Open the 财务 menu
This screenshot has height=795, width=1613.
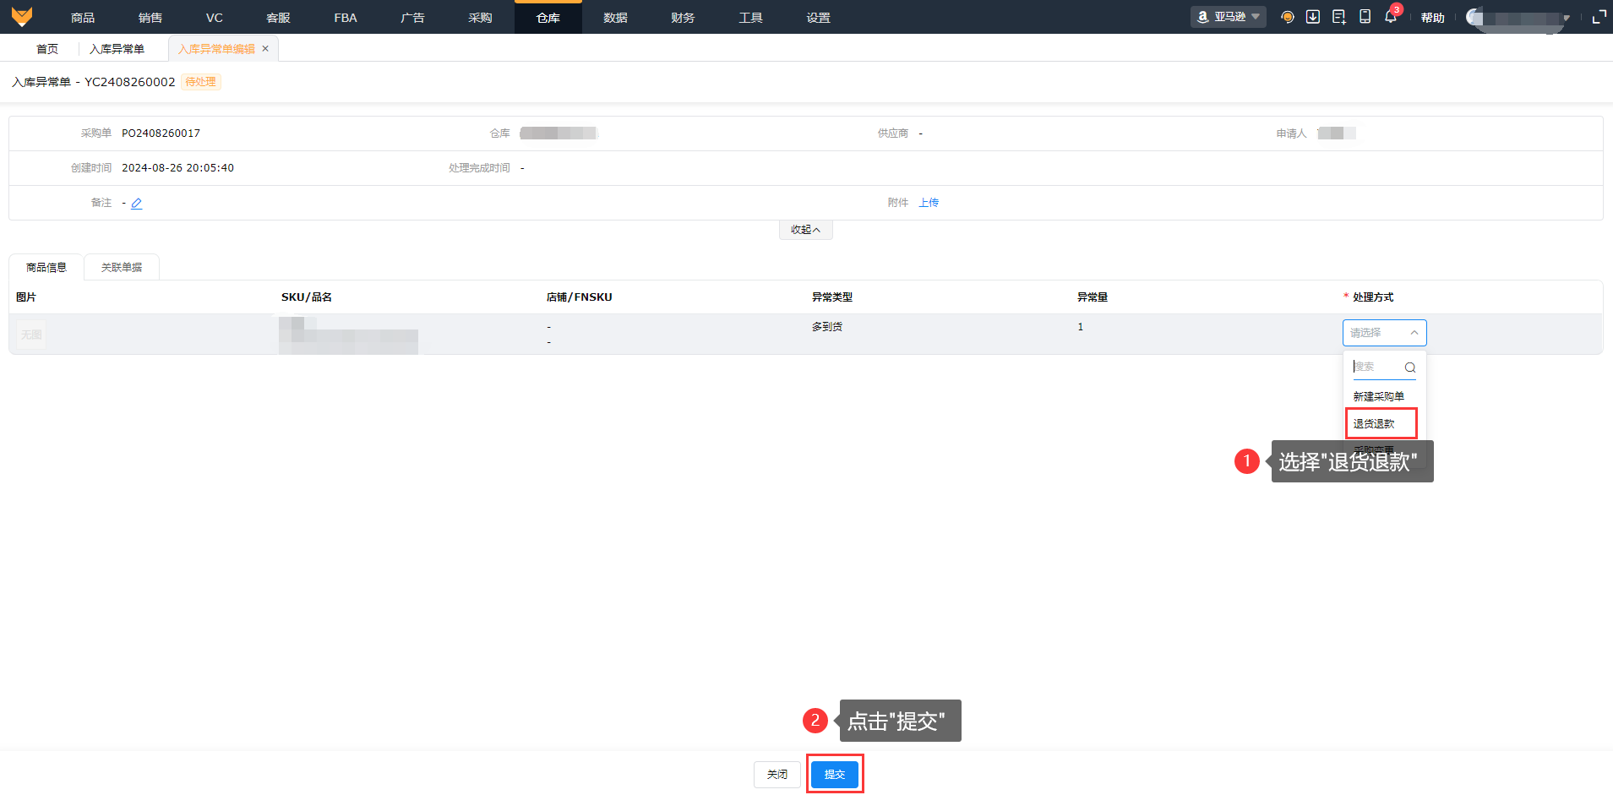pyautogui.click(x=683, y=18)
